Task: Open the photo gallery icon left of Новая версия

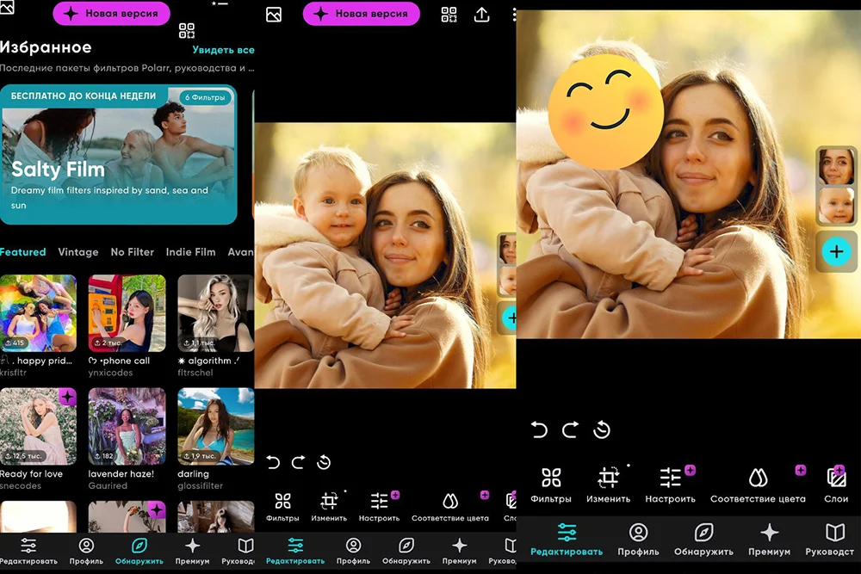Action: point(274,15)
